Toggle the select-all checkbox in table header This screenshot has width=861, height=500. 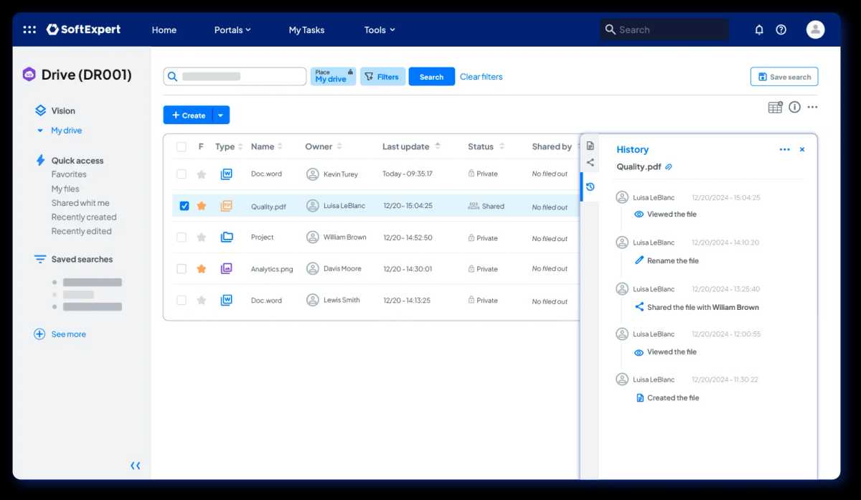[182, 147]
